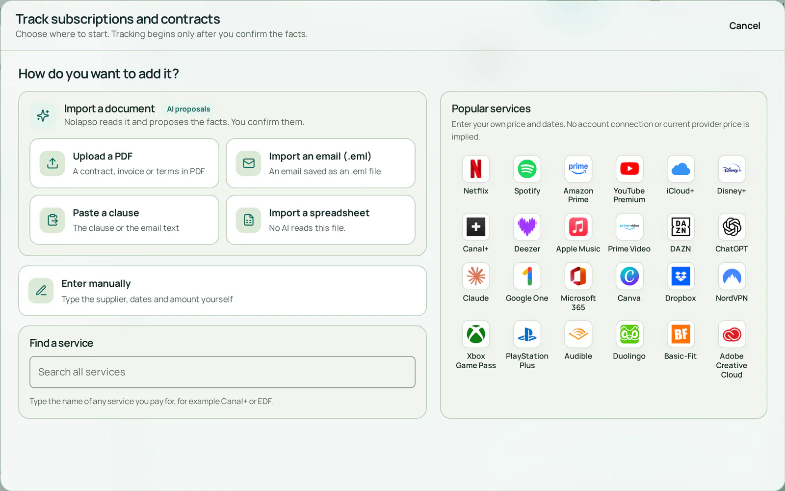Choose the Deezer heart icon
The width and height of the screenshot is (785, 491).
[x=527, y=227]
